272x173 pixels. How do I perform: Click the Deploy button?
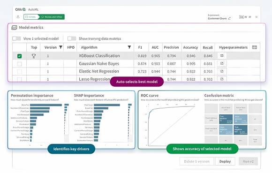click(x=225, y=161)
